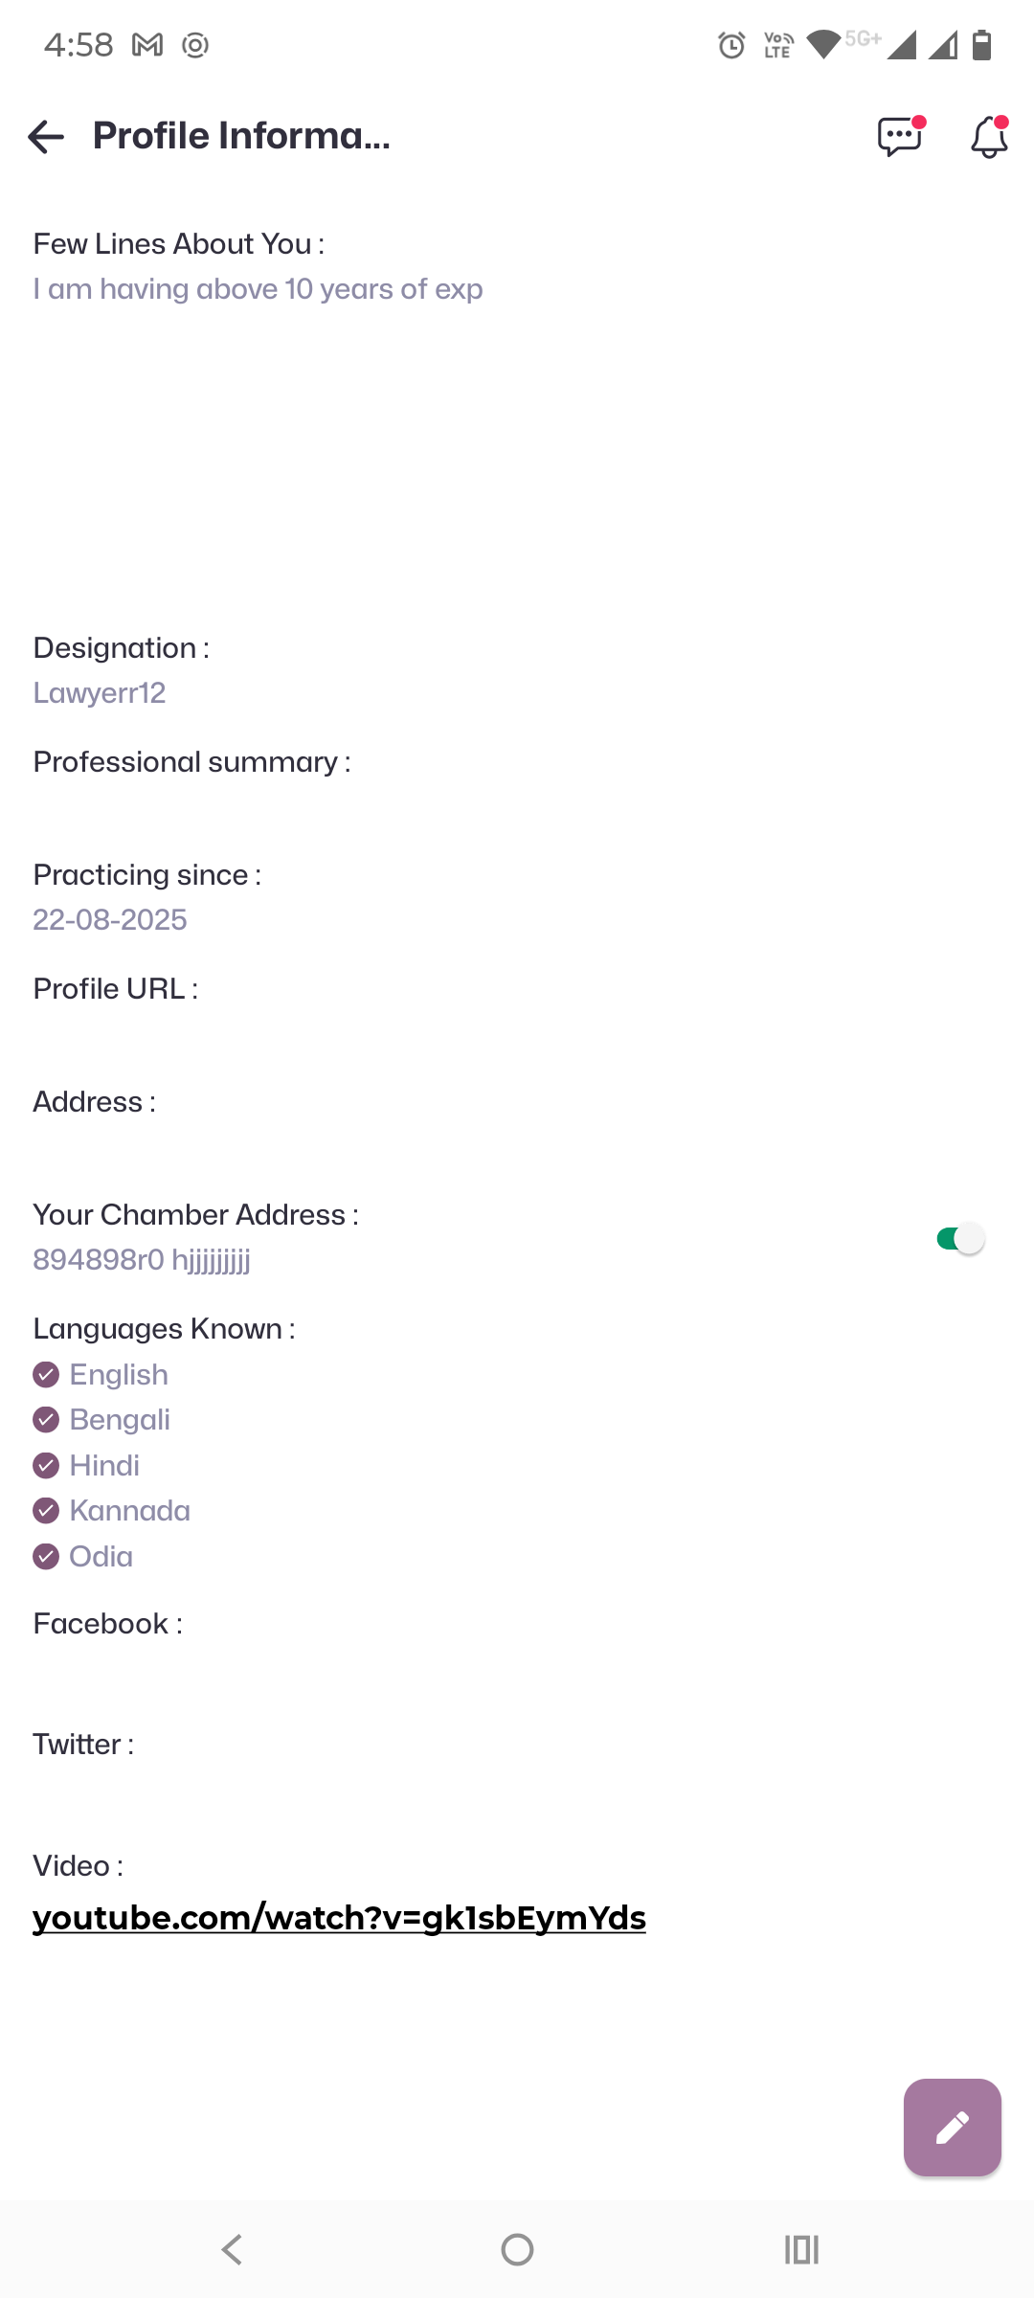Open the chat messages icon
1034x2298 pixels.
(899, 137)
